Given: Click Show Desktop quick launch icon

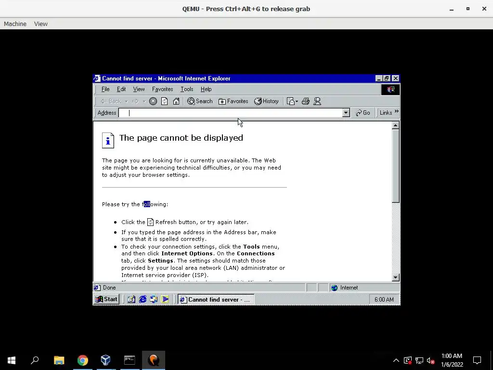Looking at the screenshot, I should [131, 299].
